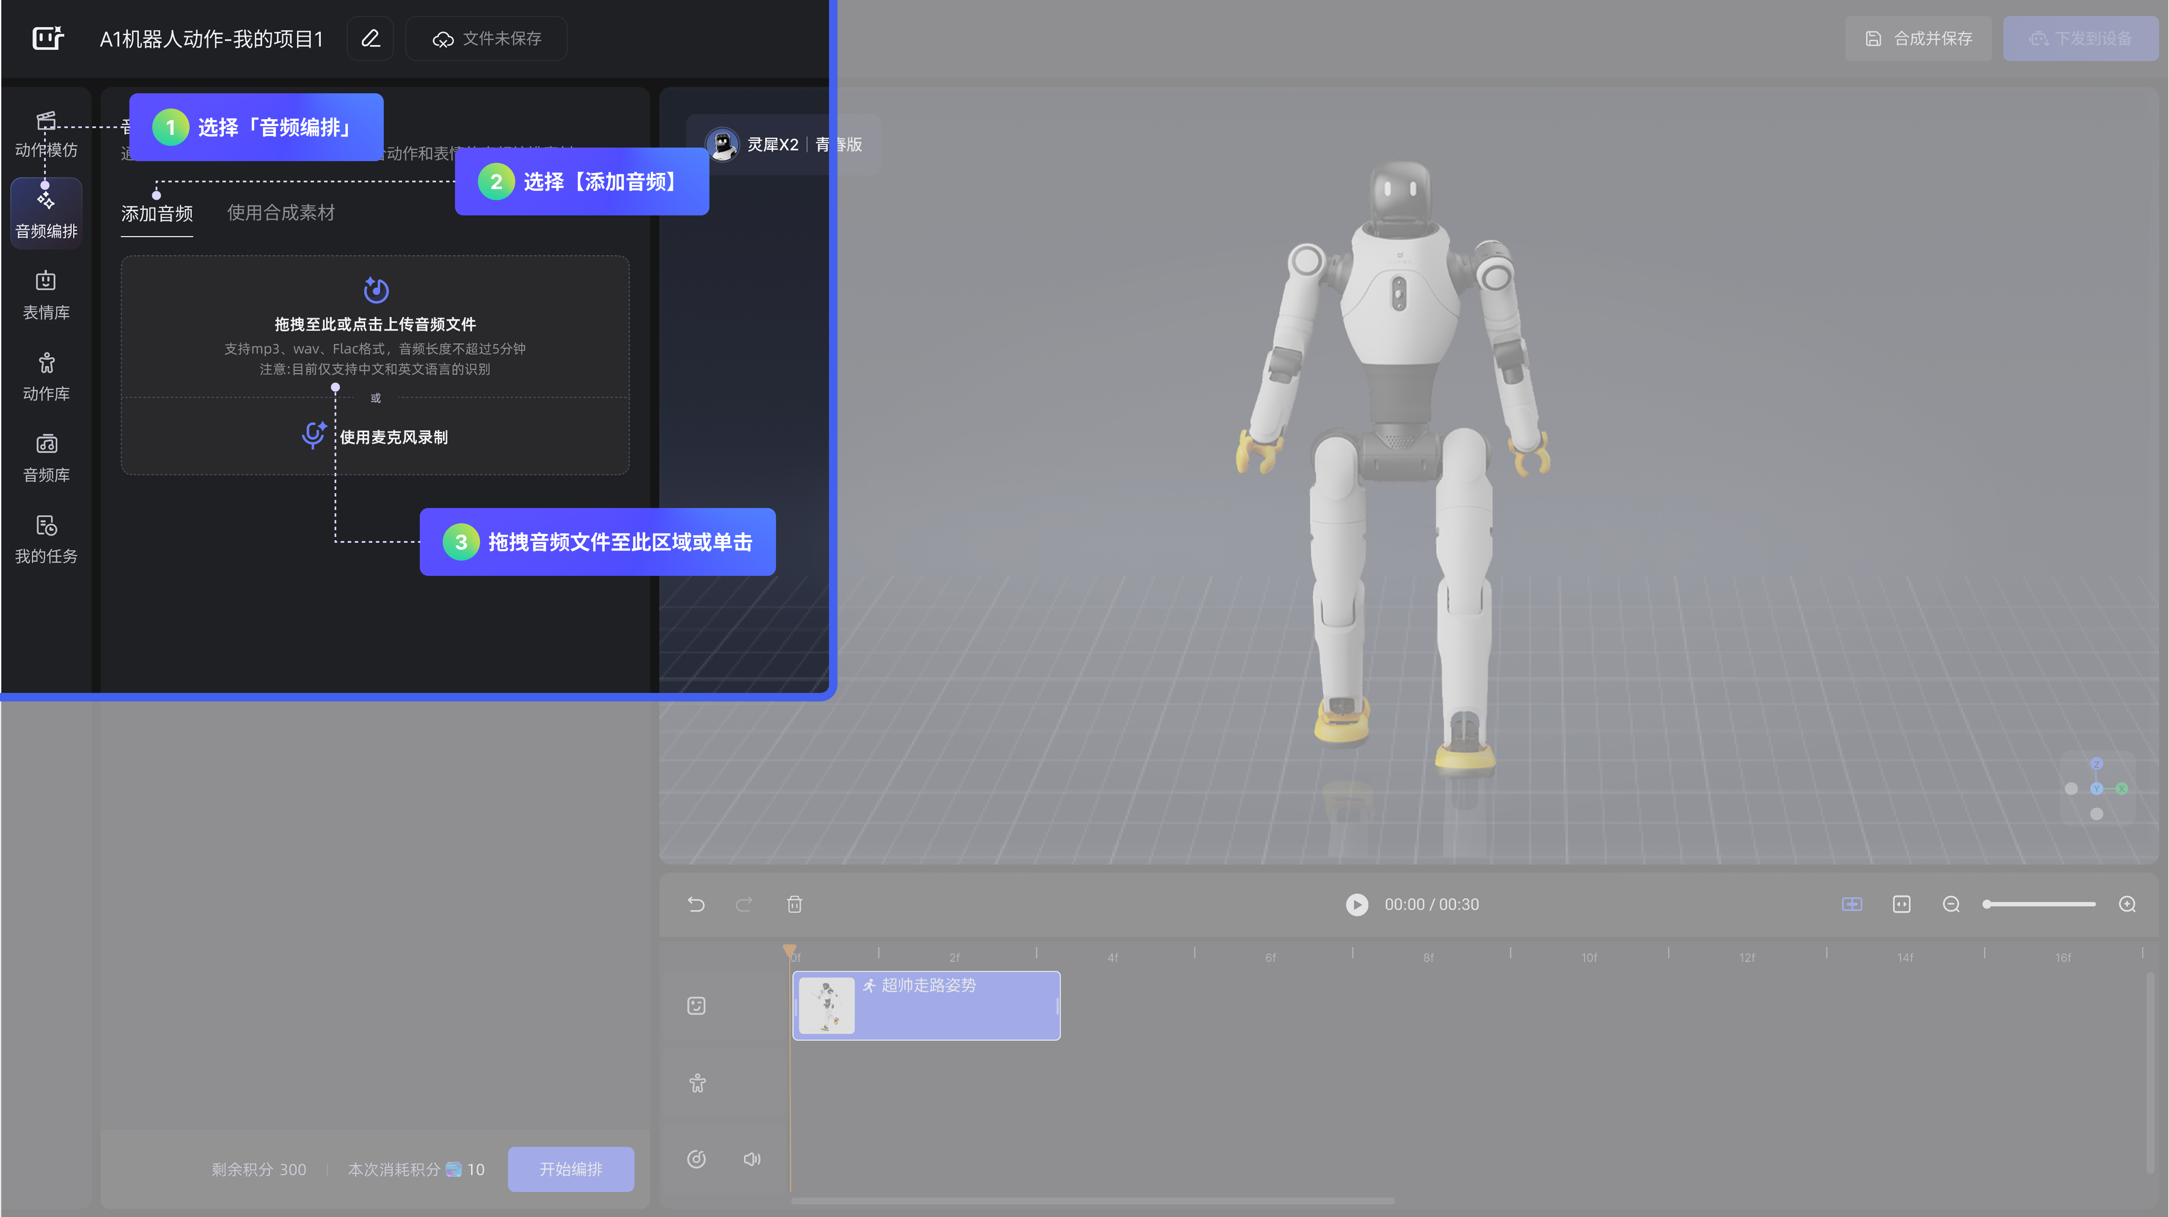Toggle the fit-to-width timeline icon
2169x1217 pixels.
click(1901, 904)
